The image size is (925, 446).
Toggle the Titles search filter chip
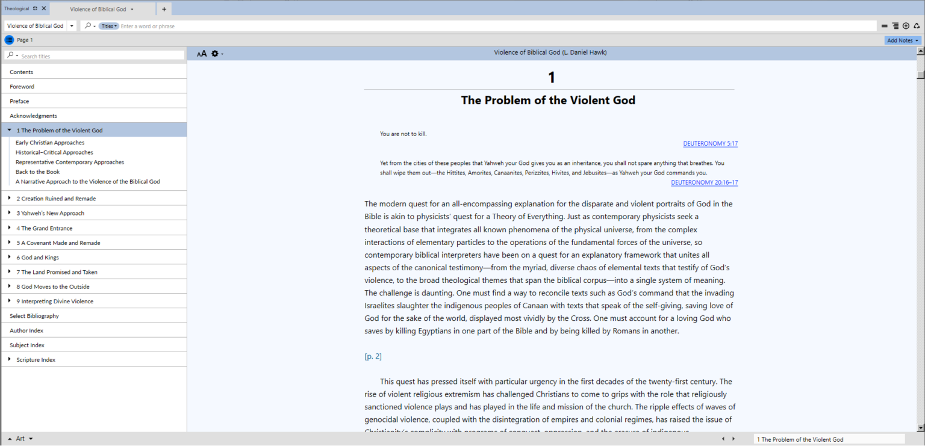[108, 26]
